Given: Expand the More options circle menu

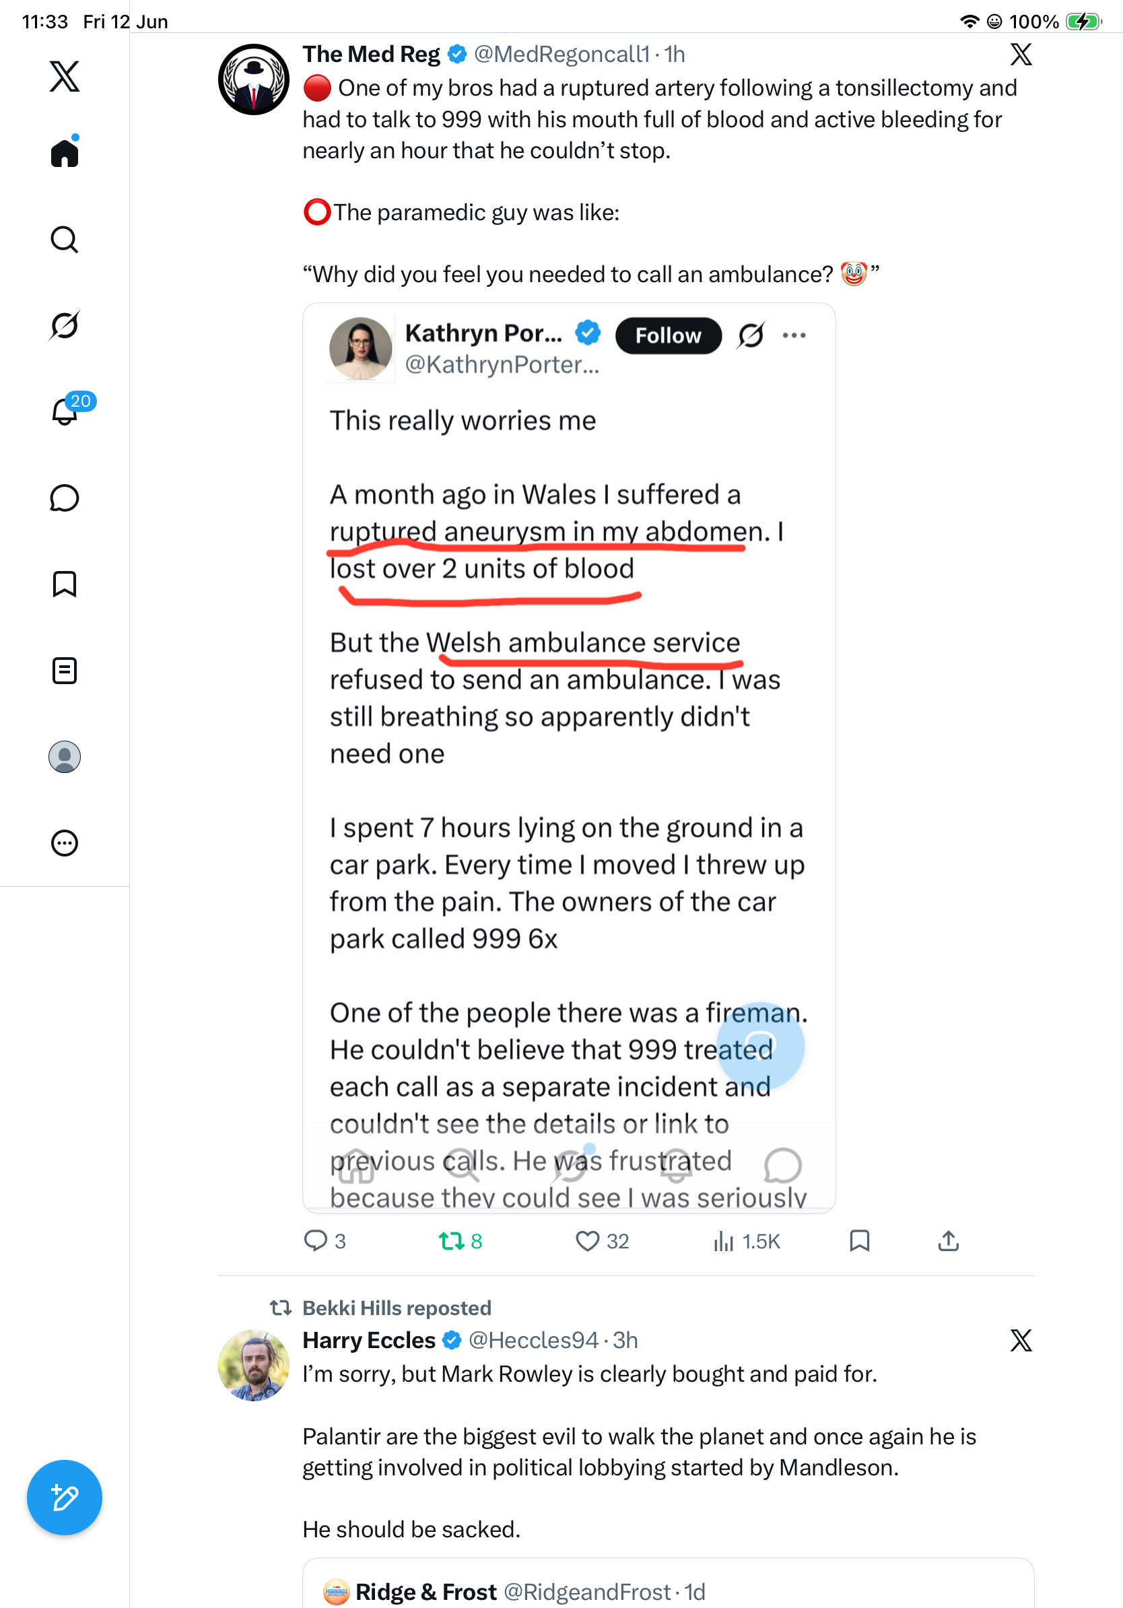Looking at the screenshot, I should tap(65, 843).
